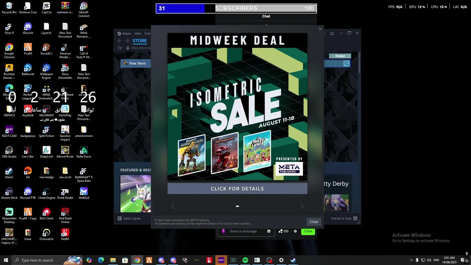The height and width of the screenshot is (265, 471).
Task: Open notification center in the taskbar
Action: pos(463,260)
